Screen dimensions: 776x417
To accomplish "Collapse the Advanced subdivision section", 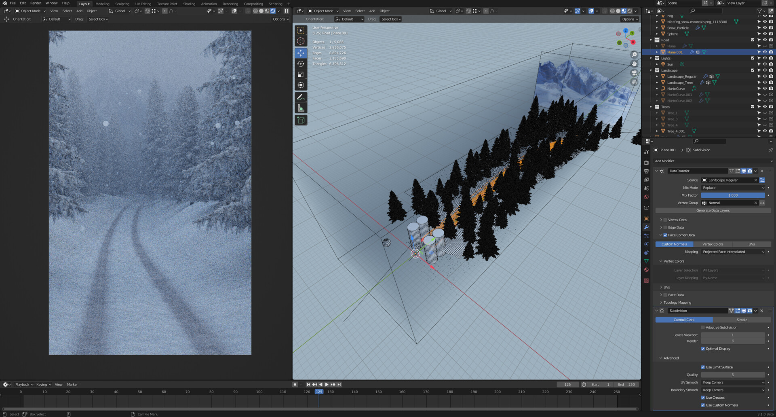I will tap(671, 358).
